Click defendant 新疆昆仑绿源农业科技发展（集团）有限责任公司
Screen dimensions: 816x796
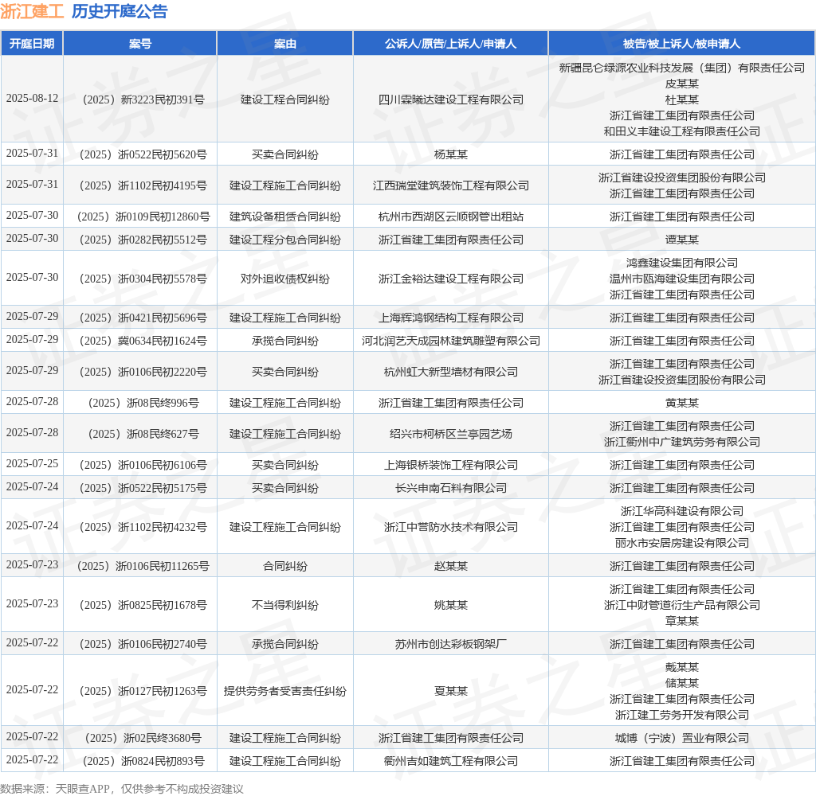[682, 68]
